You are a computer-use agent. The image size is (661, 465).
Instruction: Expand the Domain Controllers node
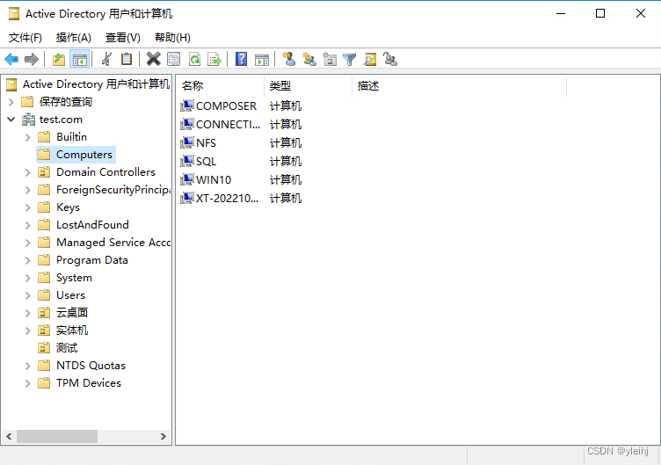[28, 172]
